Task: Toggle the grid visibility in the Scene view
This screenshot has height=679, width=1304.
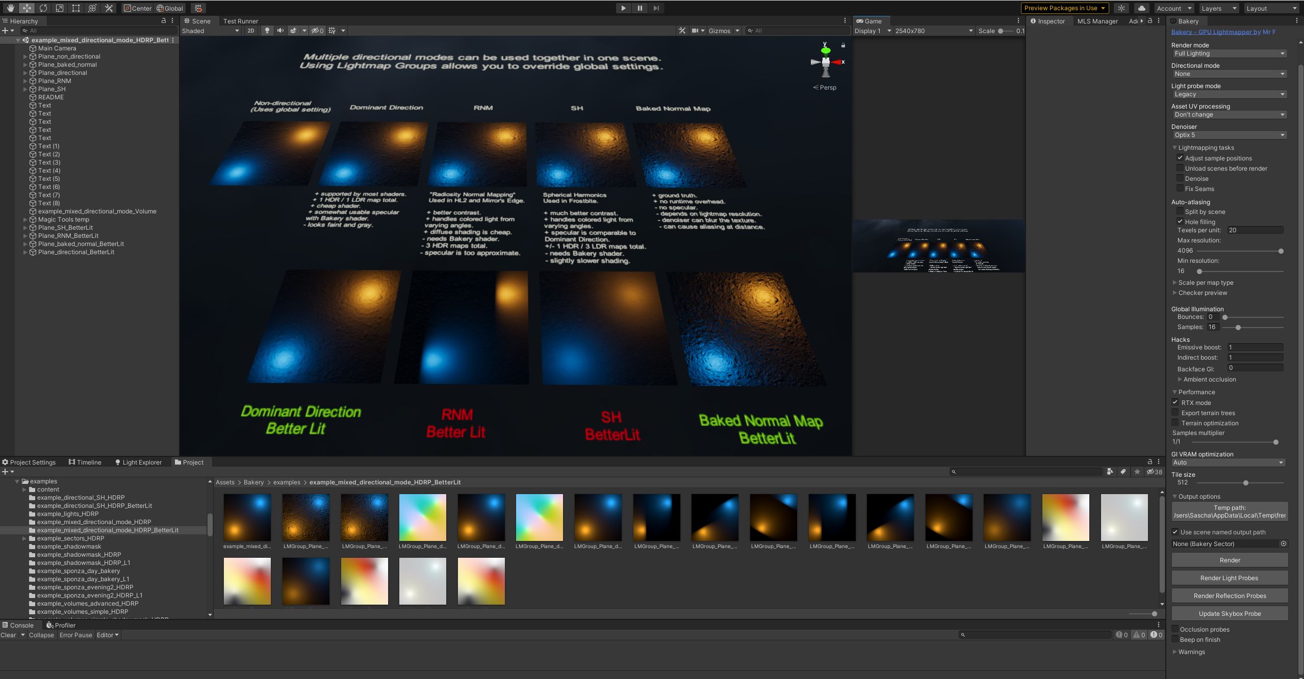Action: (331, 31)
